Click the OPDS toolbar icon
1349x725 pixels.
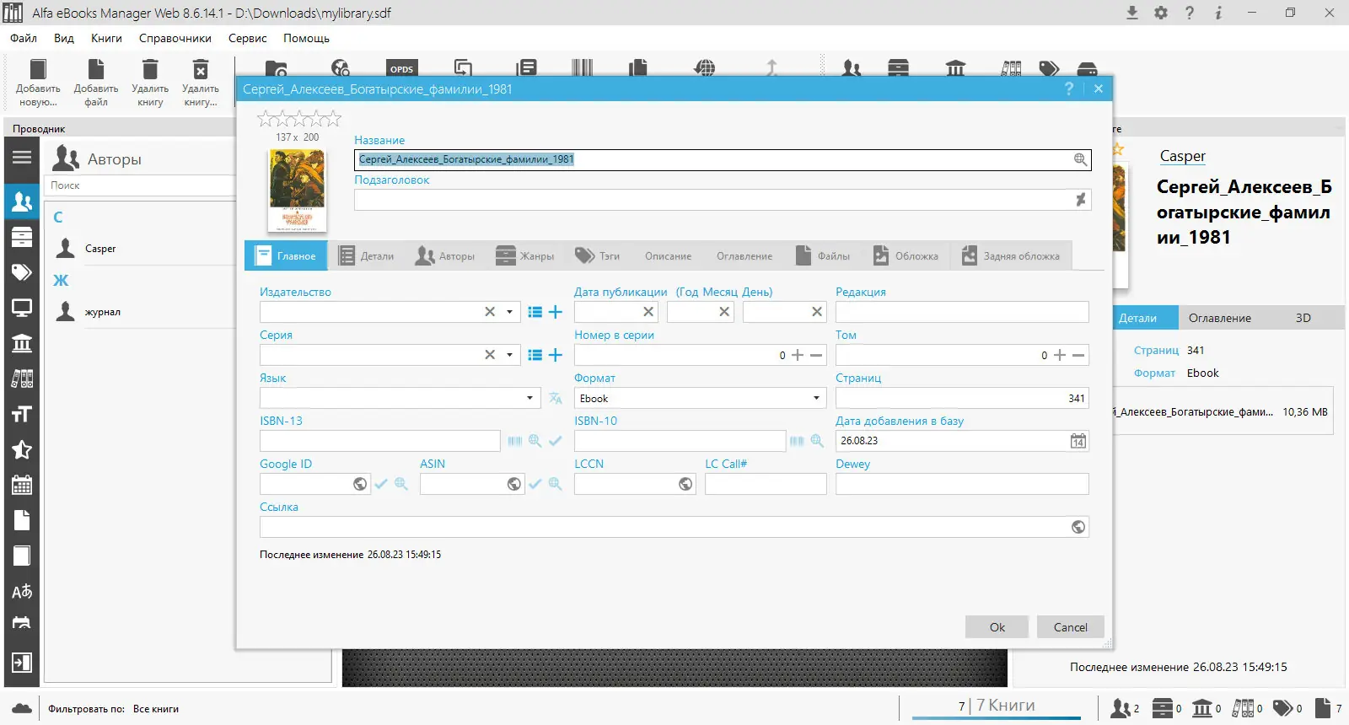tap(401, 68)
